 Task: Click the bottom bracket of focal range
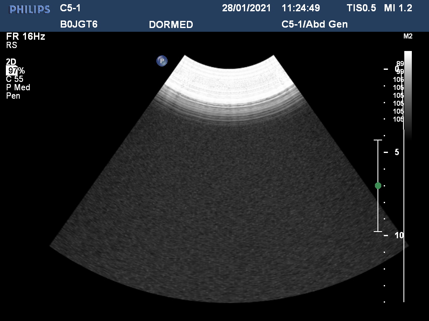[x=378, y=231]
